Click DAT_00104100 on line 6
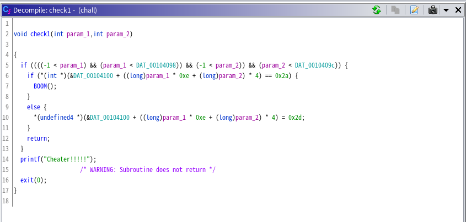 coord(93,76)
